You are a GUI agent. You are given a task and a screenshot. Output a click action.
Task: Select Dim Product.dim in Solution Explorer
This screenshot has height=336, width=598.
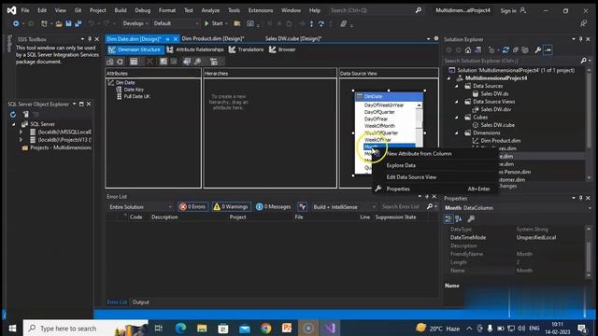(x=501, y=141)
